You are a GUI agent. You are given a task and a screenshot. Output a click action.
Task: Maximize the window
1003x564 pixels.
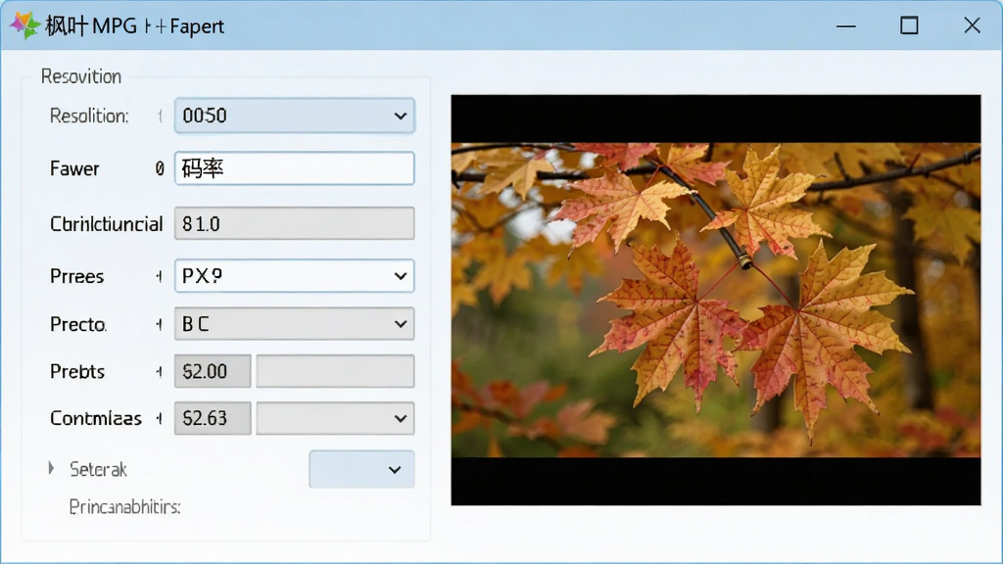[x=909, y=25]
